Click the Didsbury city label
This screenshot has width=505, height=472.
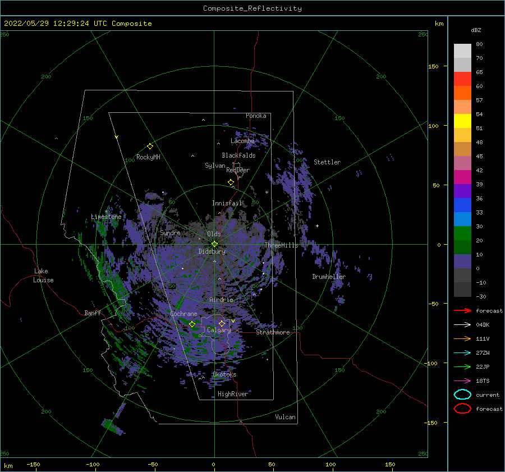(212, 251)
